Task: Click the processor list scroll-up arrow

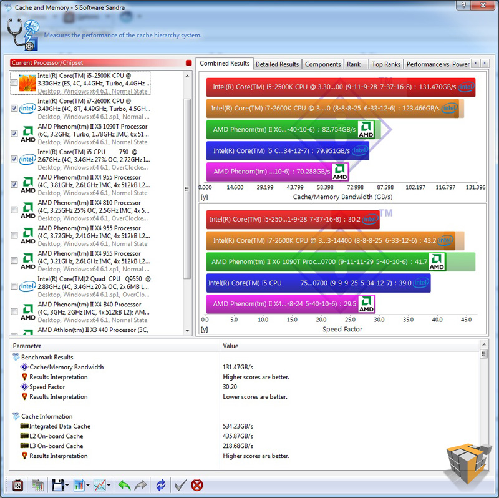Action: pyautogui.click(x=187, y=76)
